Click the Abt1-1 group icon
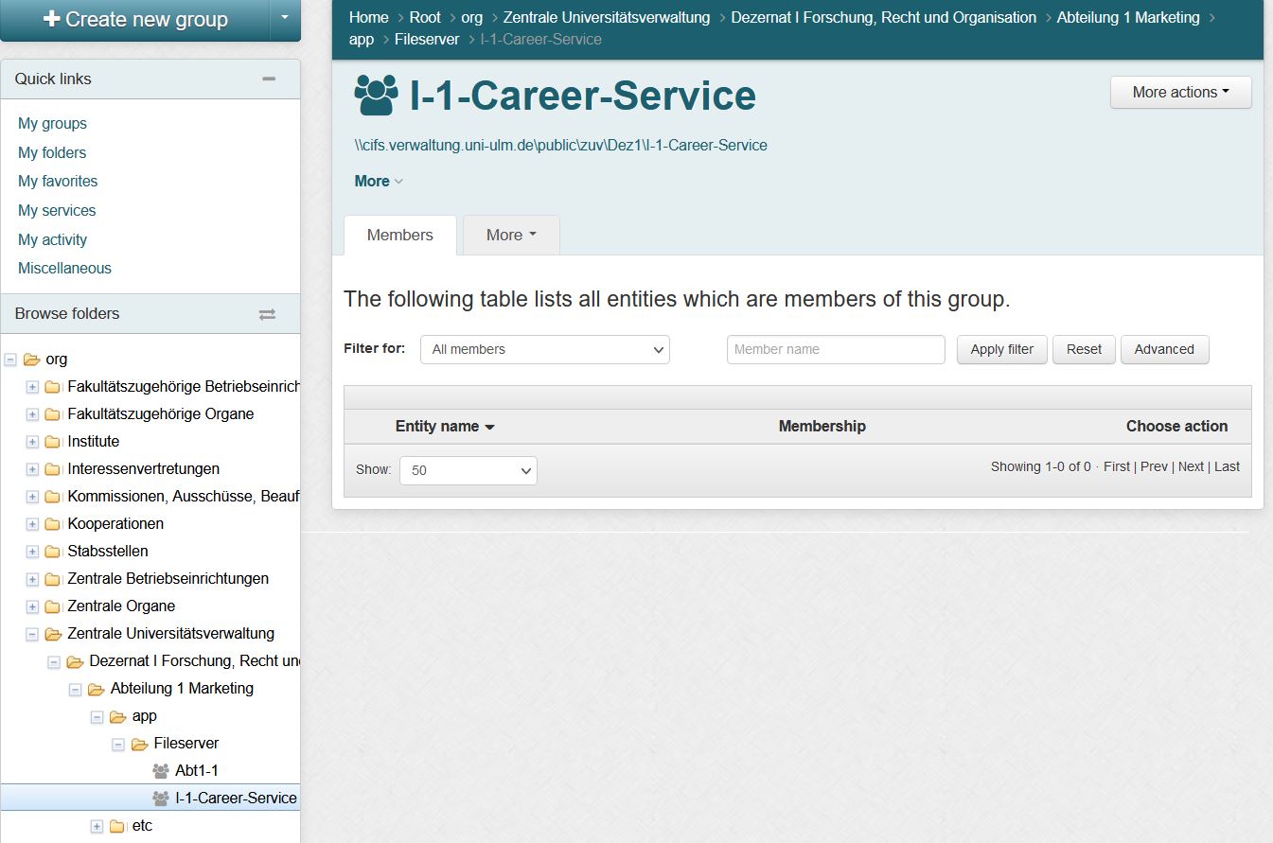Screen dimensions: 1273x843 pyautogui.click(x=161, y=771)
